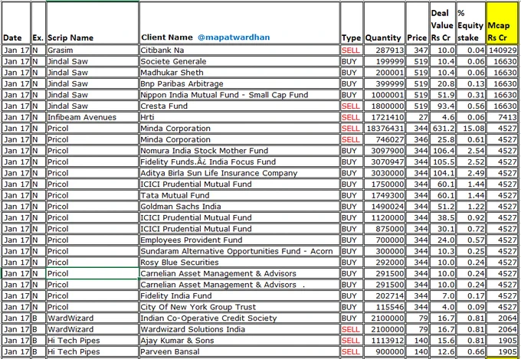Select the yellow Mcap Rs Cr header
This screenshot has width=521, height=359.
501,23
